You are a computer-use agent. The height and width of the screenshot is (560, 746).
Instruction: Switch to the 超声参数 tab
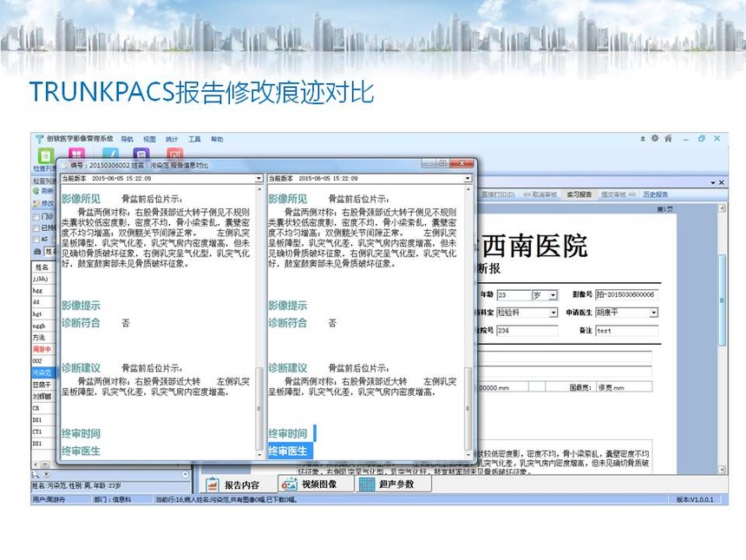pos(393,484)
